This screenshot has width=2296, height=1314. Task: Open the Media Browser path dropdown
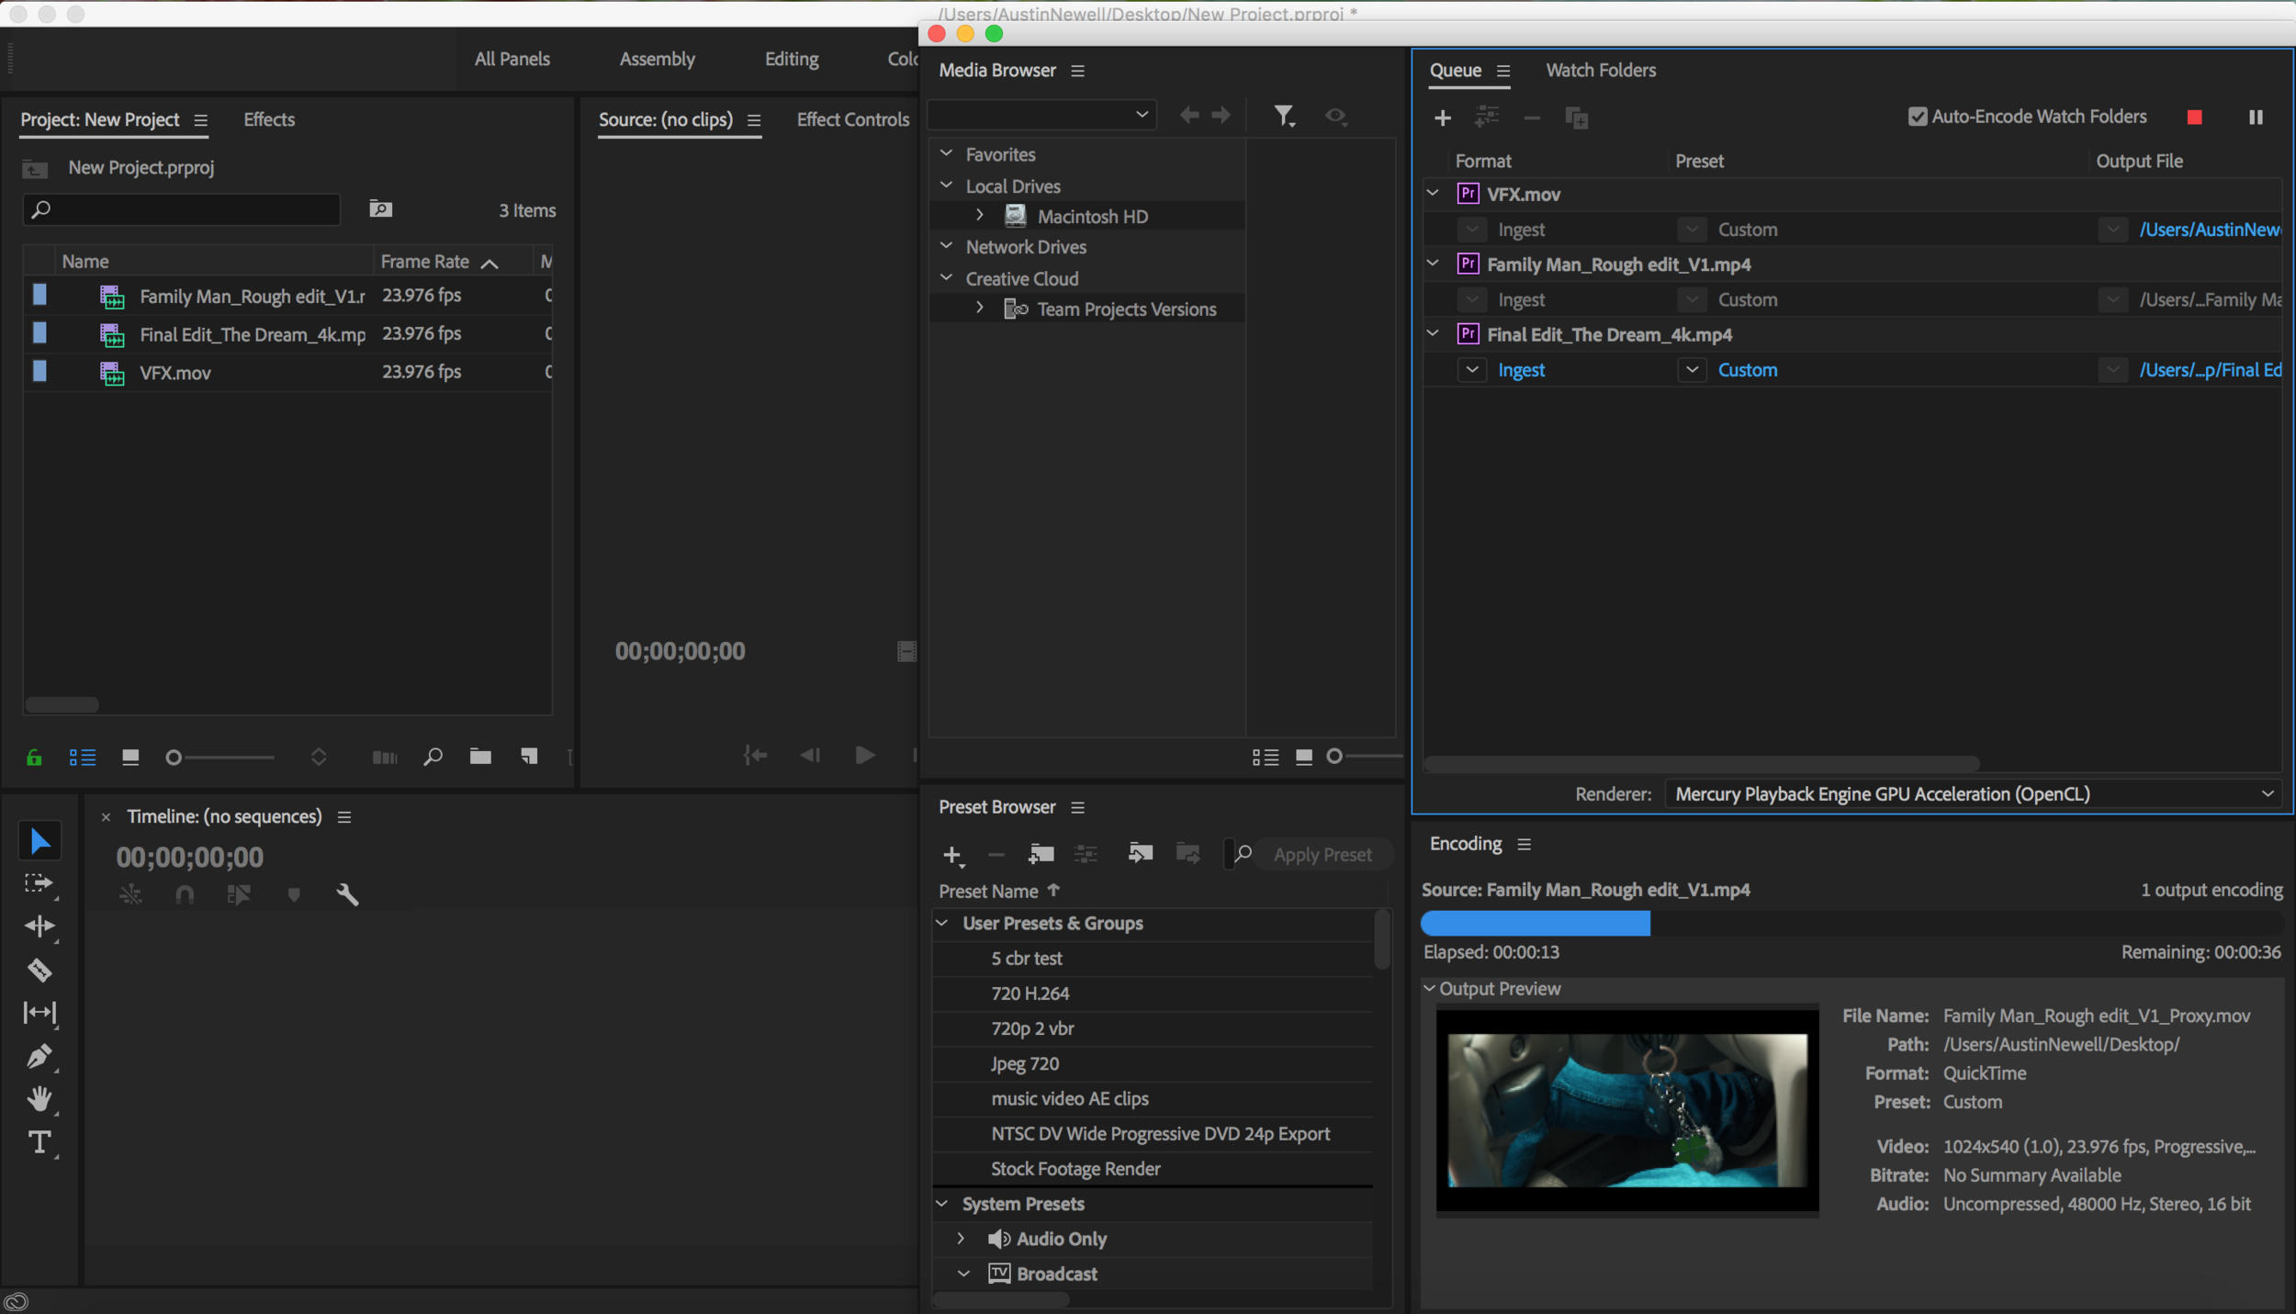coord(1041,116)
